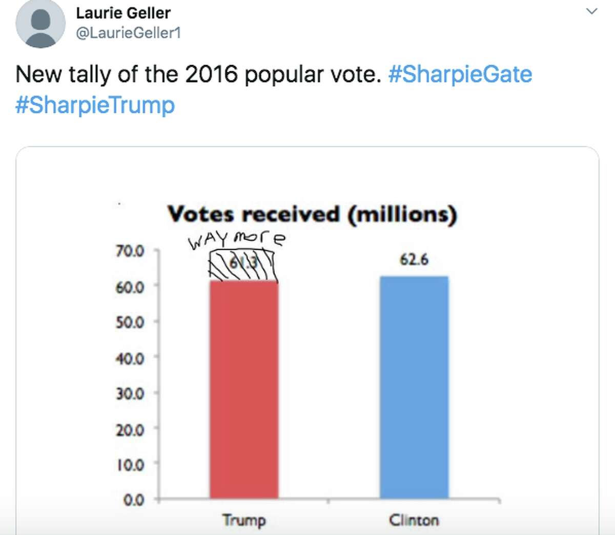The image size is (615, 535).
Task: Click the 70.0 y-axis label
Action: tap(130, 251)
